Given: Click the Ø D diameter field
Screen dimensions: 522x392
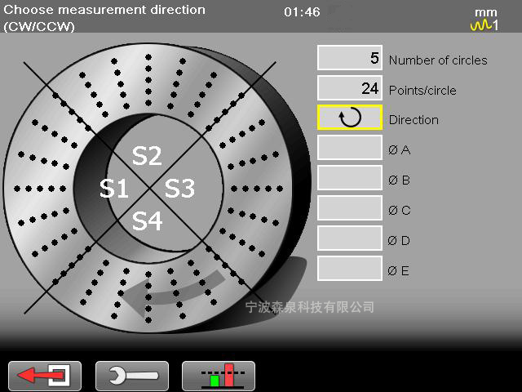Looking at the screenshot, I should pyautogui.click(x=350, y=238).
